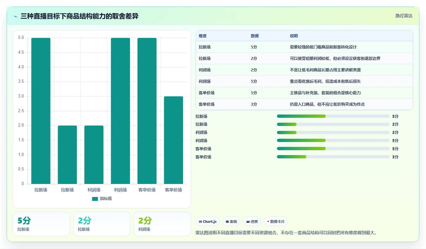Click the 客单价场 bar reaching 5.0

(x=147, y=111)
